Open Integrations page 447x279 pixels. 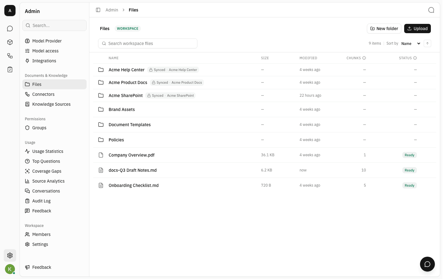coord(54,61)
